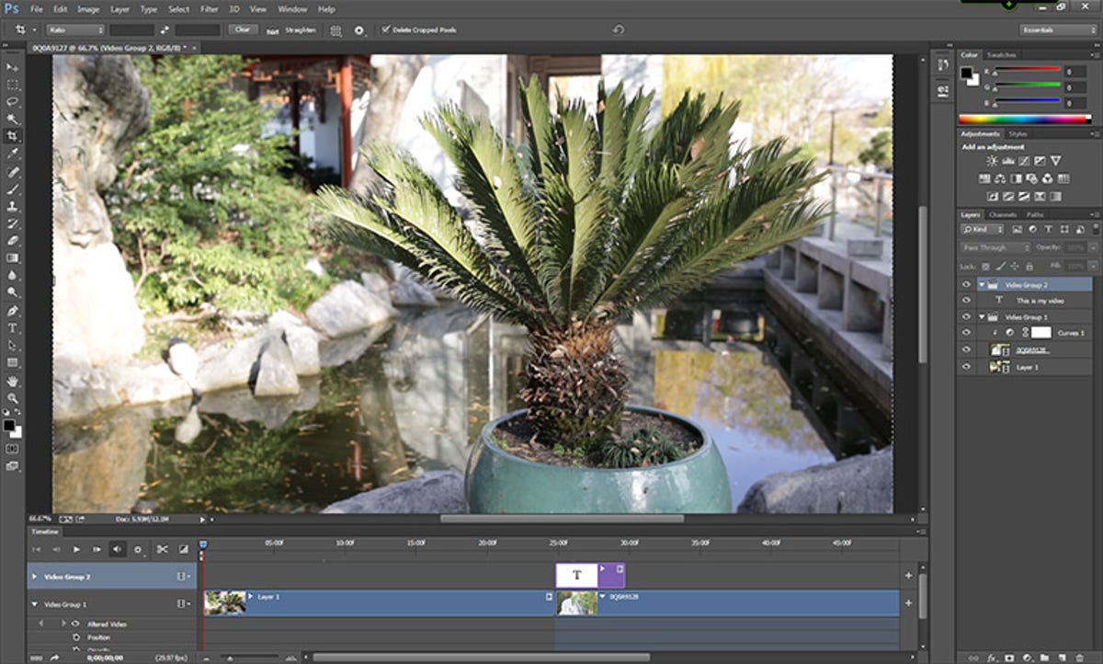Collapse Video Group 1 in the timeline
This screenshot has height=664, width=1103.
tap(35, 604)
